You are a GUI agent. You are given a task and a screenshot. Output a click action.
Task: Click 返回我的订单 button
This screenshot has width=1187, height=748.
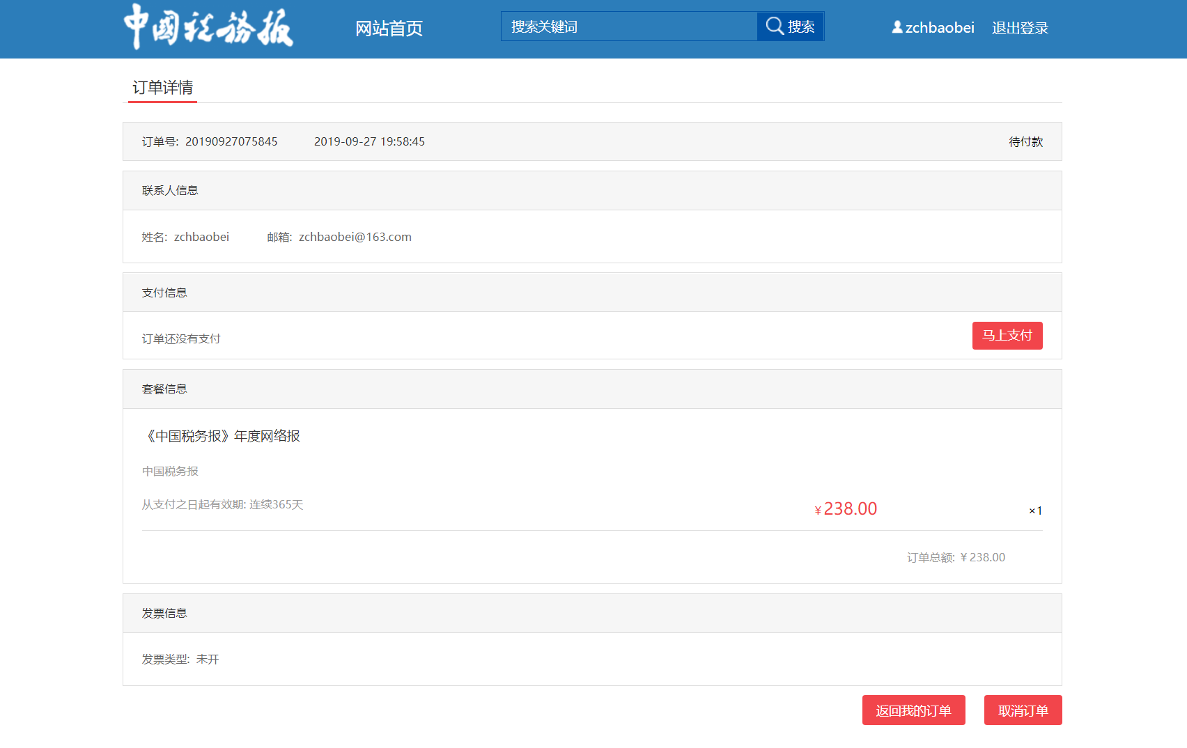click(913, 710)
